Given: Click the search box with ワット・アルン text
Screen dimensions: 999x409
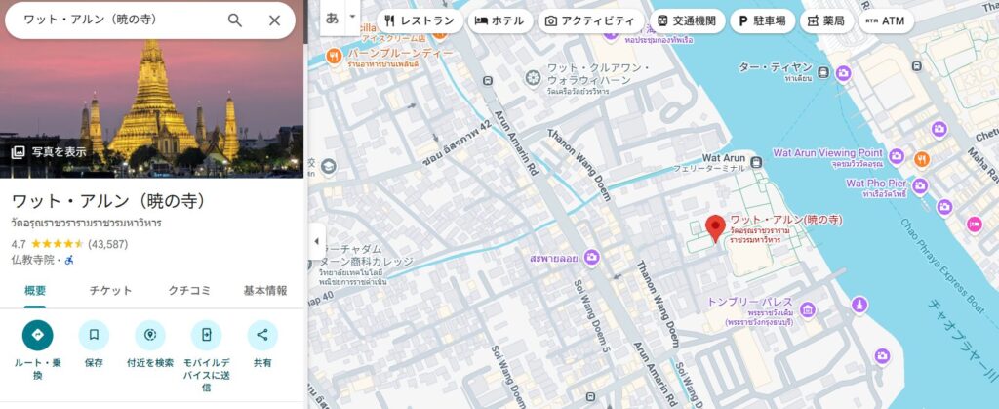Looking at the screenshot, I should [117, 20].
